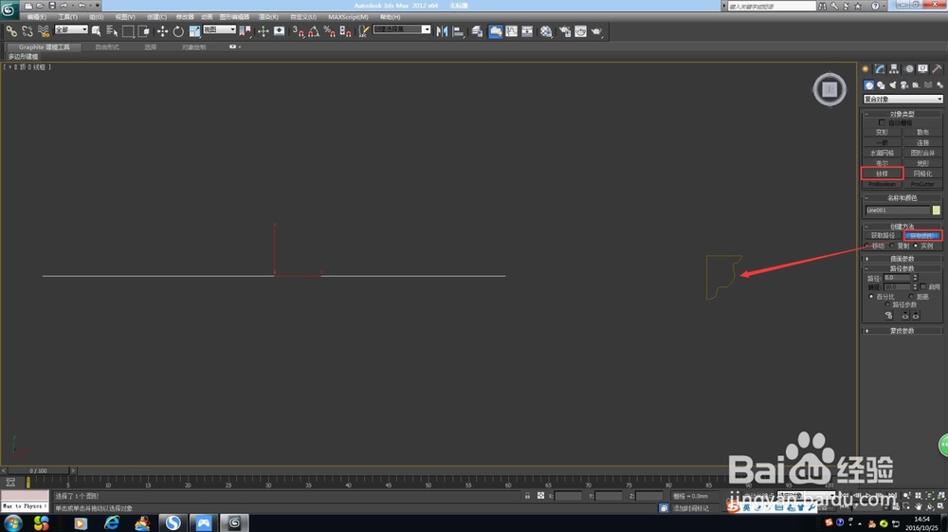
Task: Click Select Object tool
Action: (x=96, y=31)
